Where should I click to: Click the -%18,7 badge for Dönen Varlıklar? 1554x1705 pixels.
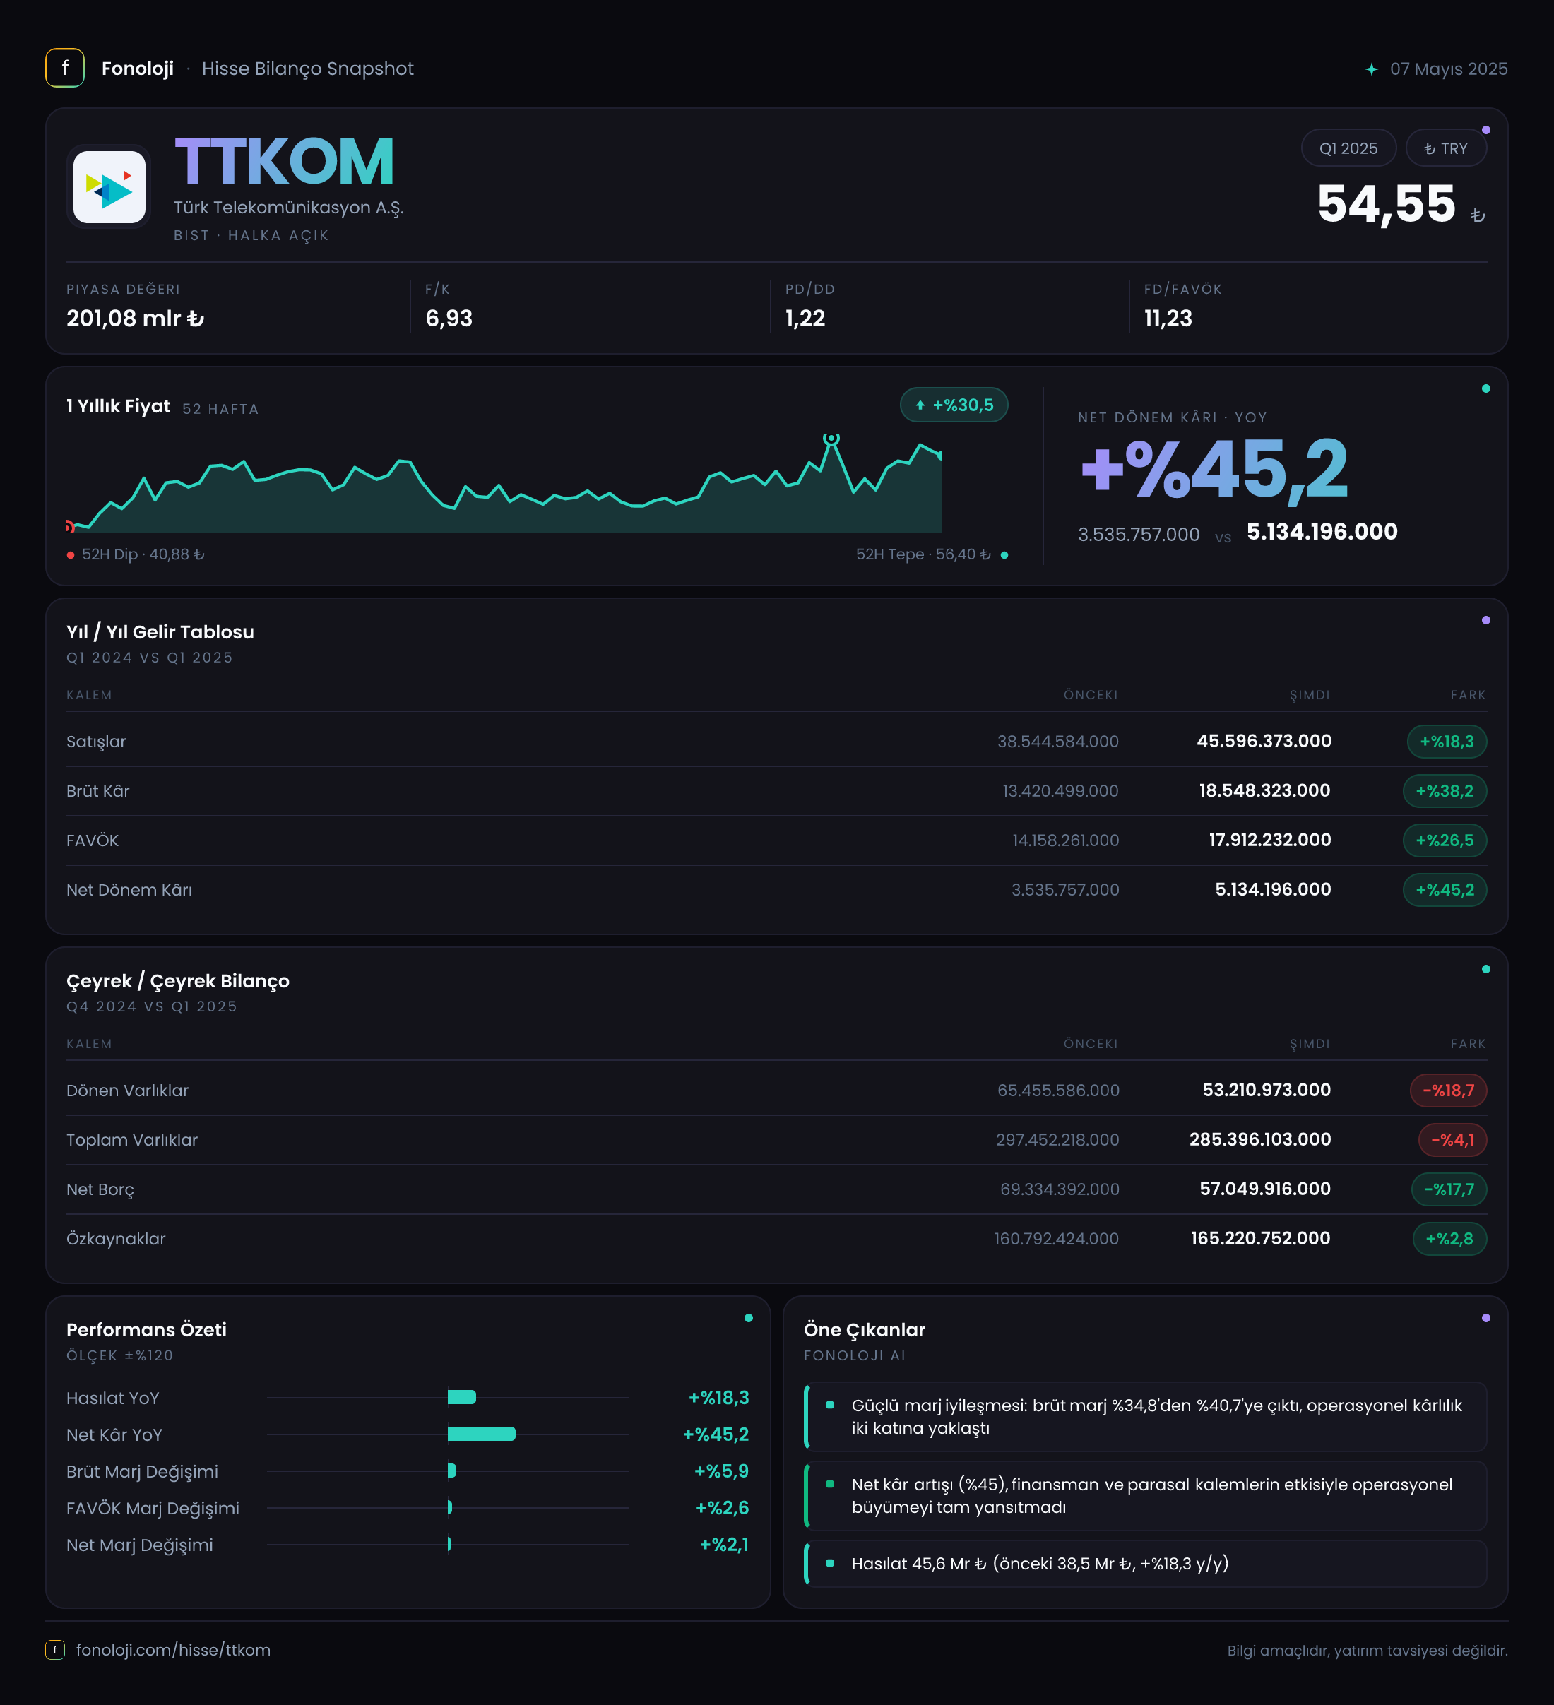coord(1447,1090)
